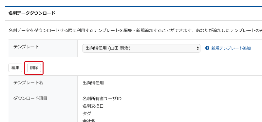Click the 出向帰任用 template name value
The height and width of the screenshot is (122, 262).
(x=93, y=83)
